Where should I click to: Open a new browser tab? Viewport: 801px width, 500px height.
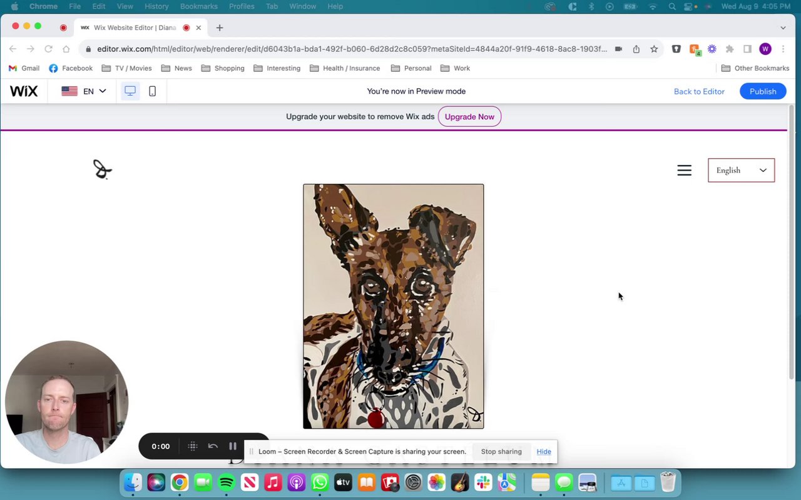coord(220,27)
